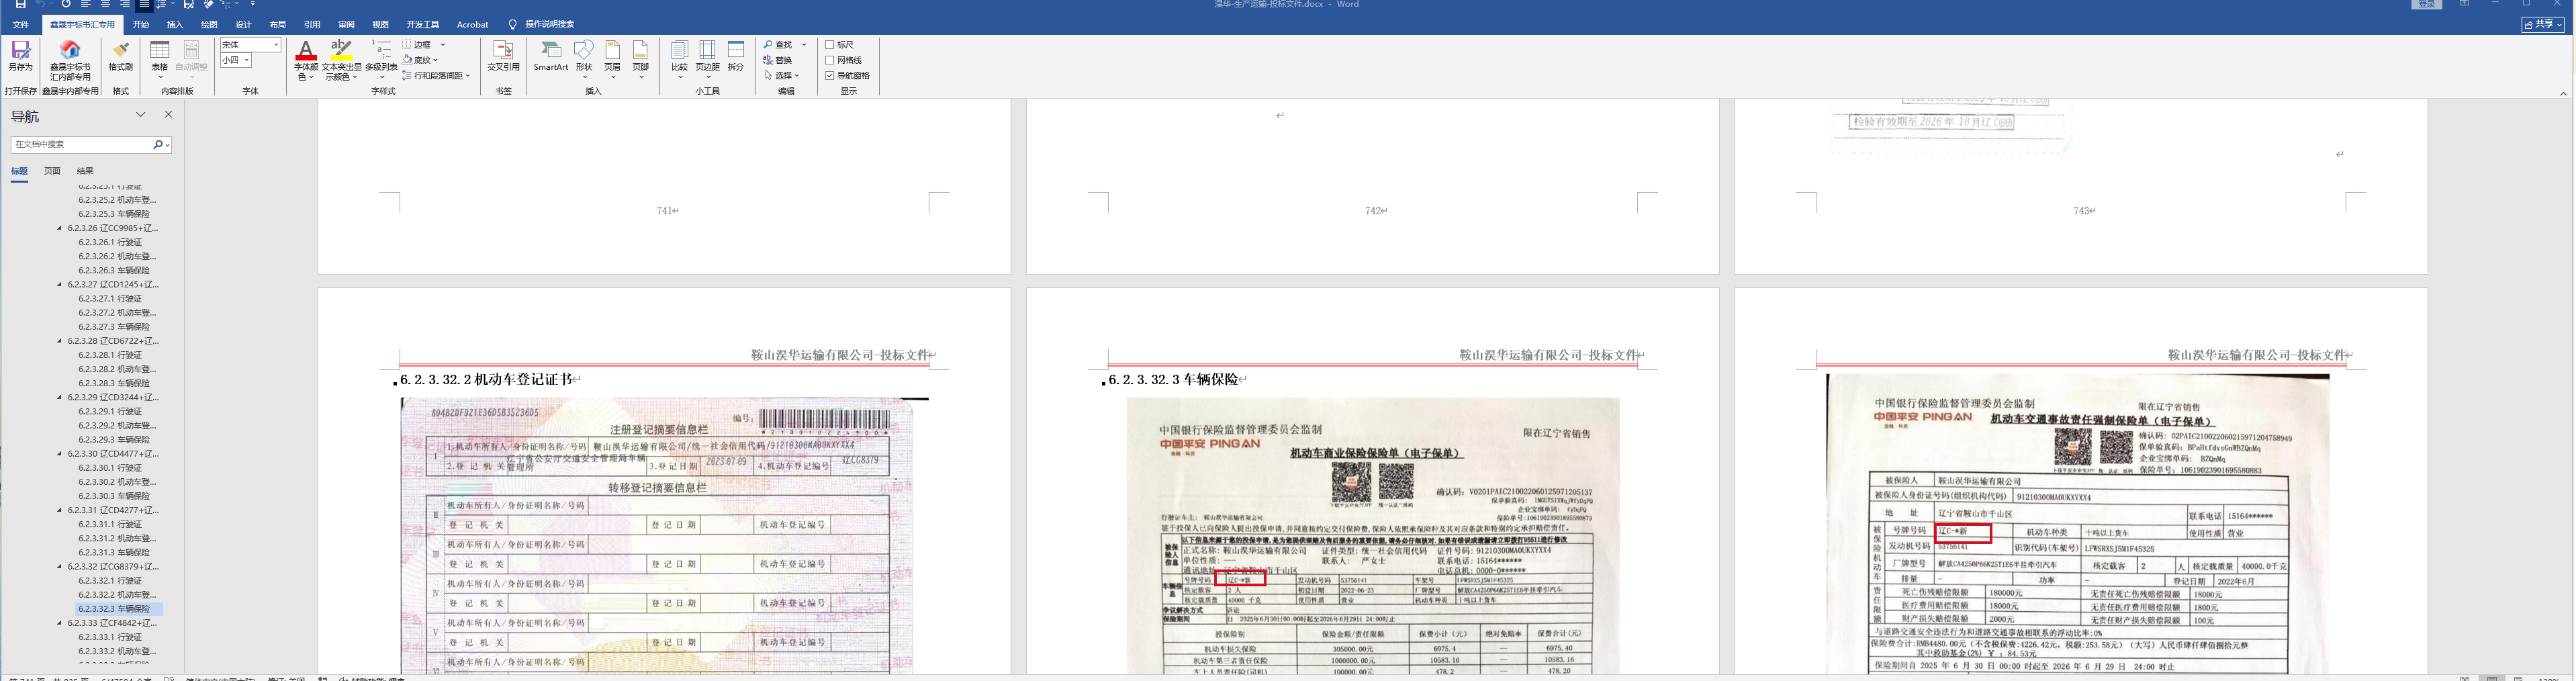Switch to the 插入 insert tab
The image size is (2576, 681).
coord(175,24)
